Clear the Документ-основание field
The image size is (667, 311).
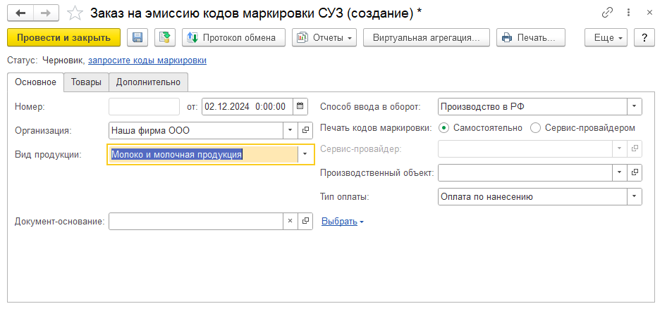coord(290,221)
